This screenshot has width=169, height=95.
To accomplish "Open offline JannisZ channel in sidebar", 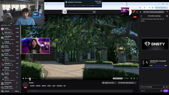I will pos(10,91).
